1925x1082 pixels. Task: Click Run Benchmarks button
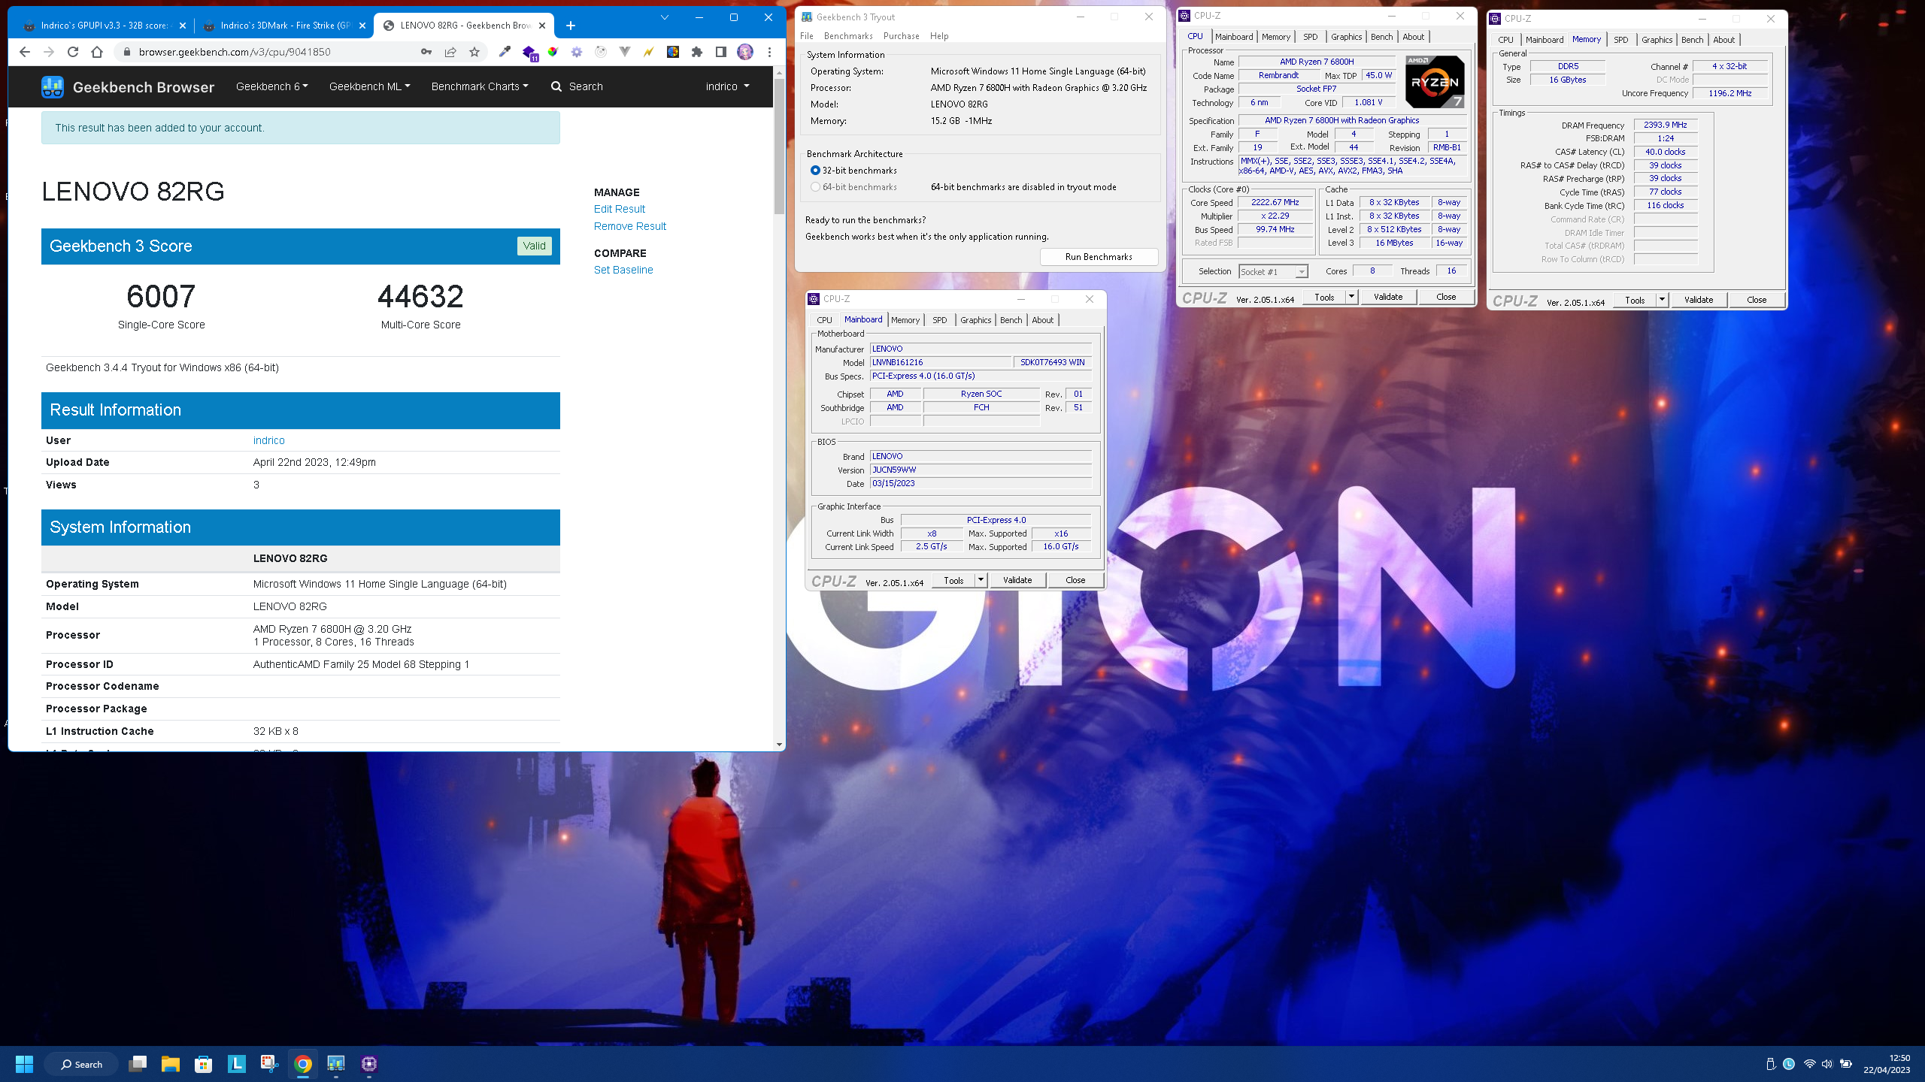tap(1099, 257)
